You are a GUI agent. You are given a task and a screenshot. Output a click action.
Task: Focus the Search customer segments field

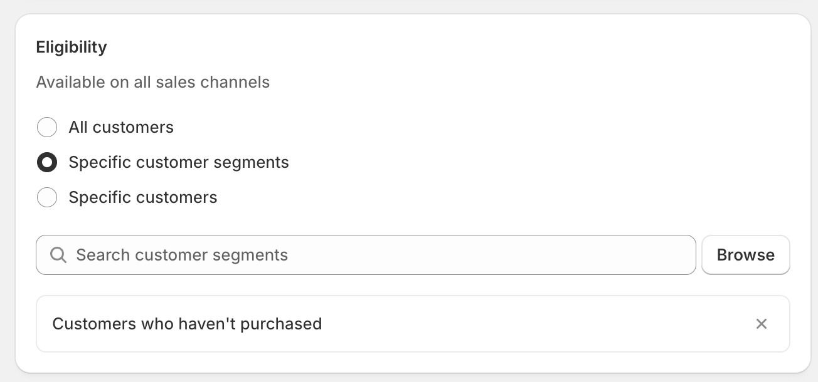coord(366,255)
